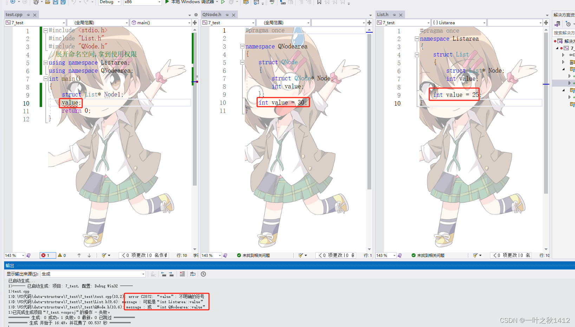Open main() member dropdown in test.cpp
The width and height of the screenshot is (575, 327).
tap(161, 23)
